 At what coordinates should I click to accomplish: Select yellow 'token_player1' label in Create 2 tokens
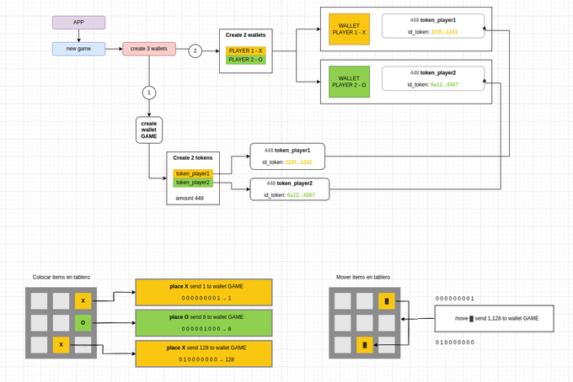(x=193, y=173)
